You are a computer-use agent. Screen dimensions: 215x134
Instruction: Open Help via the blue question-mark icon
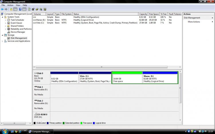click(x=20, y=9)
